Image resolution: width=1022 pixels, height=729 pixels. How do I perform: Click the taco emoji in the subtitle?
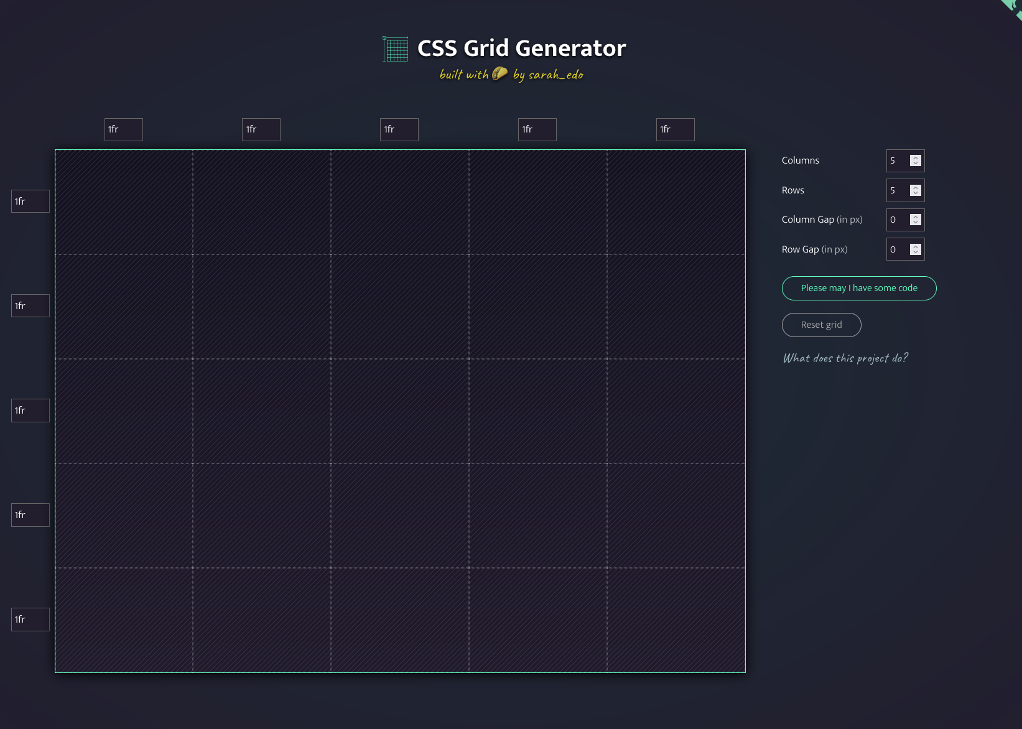point(499,74)
